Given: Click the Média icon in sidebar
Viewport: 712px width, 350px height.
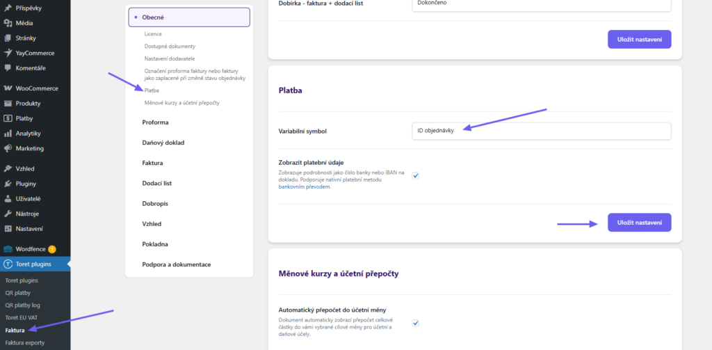Looking at the screenshot, I should pos(8,23).
